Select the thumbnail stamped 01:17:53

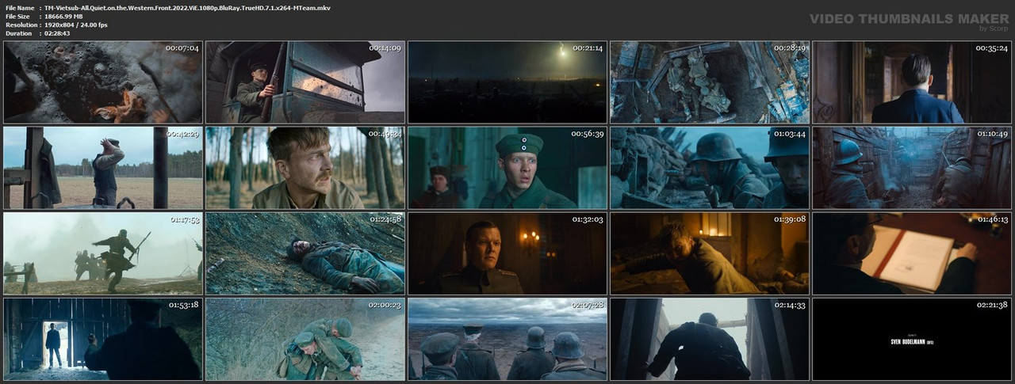(103, 253)
